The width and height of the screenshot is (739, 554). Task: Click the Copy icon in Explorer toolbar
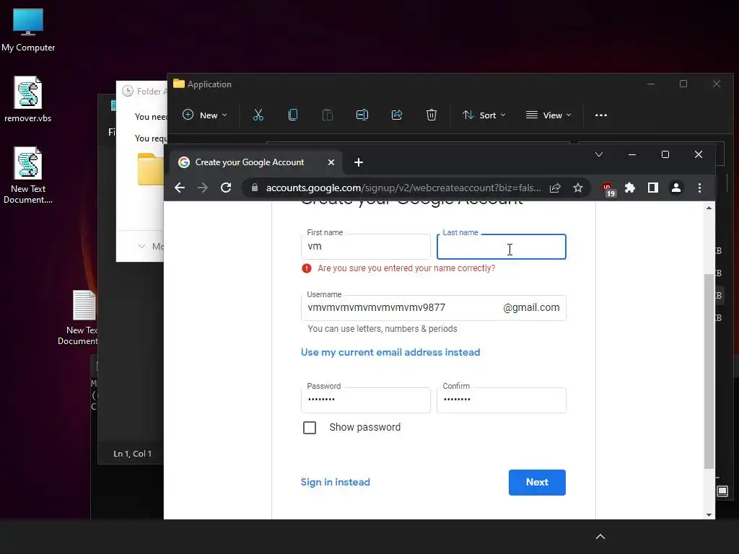[293, 115]
